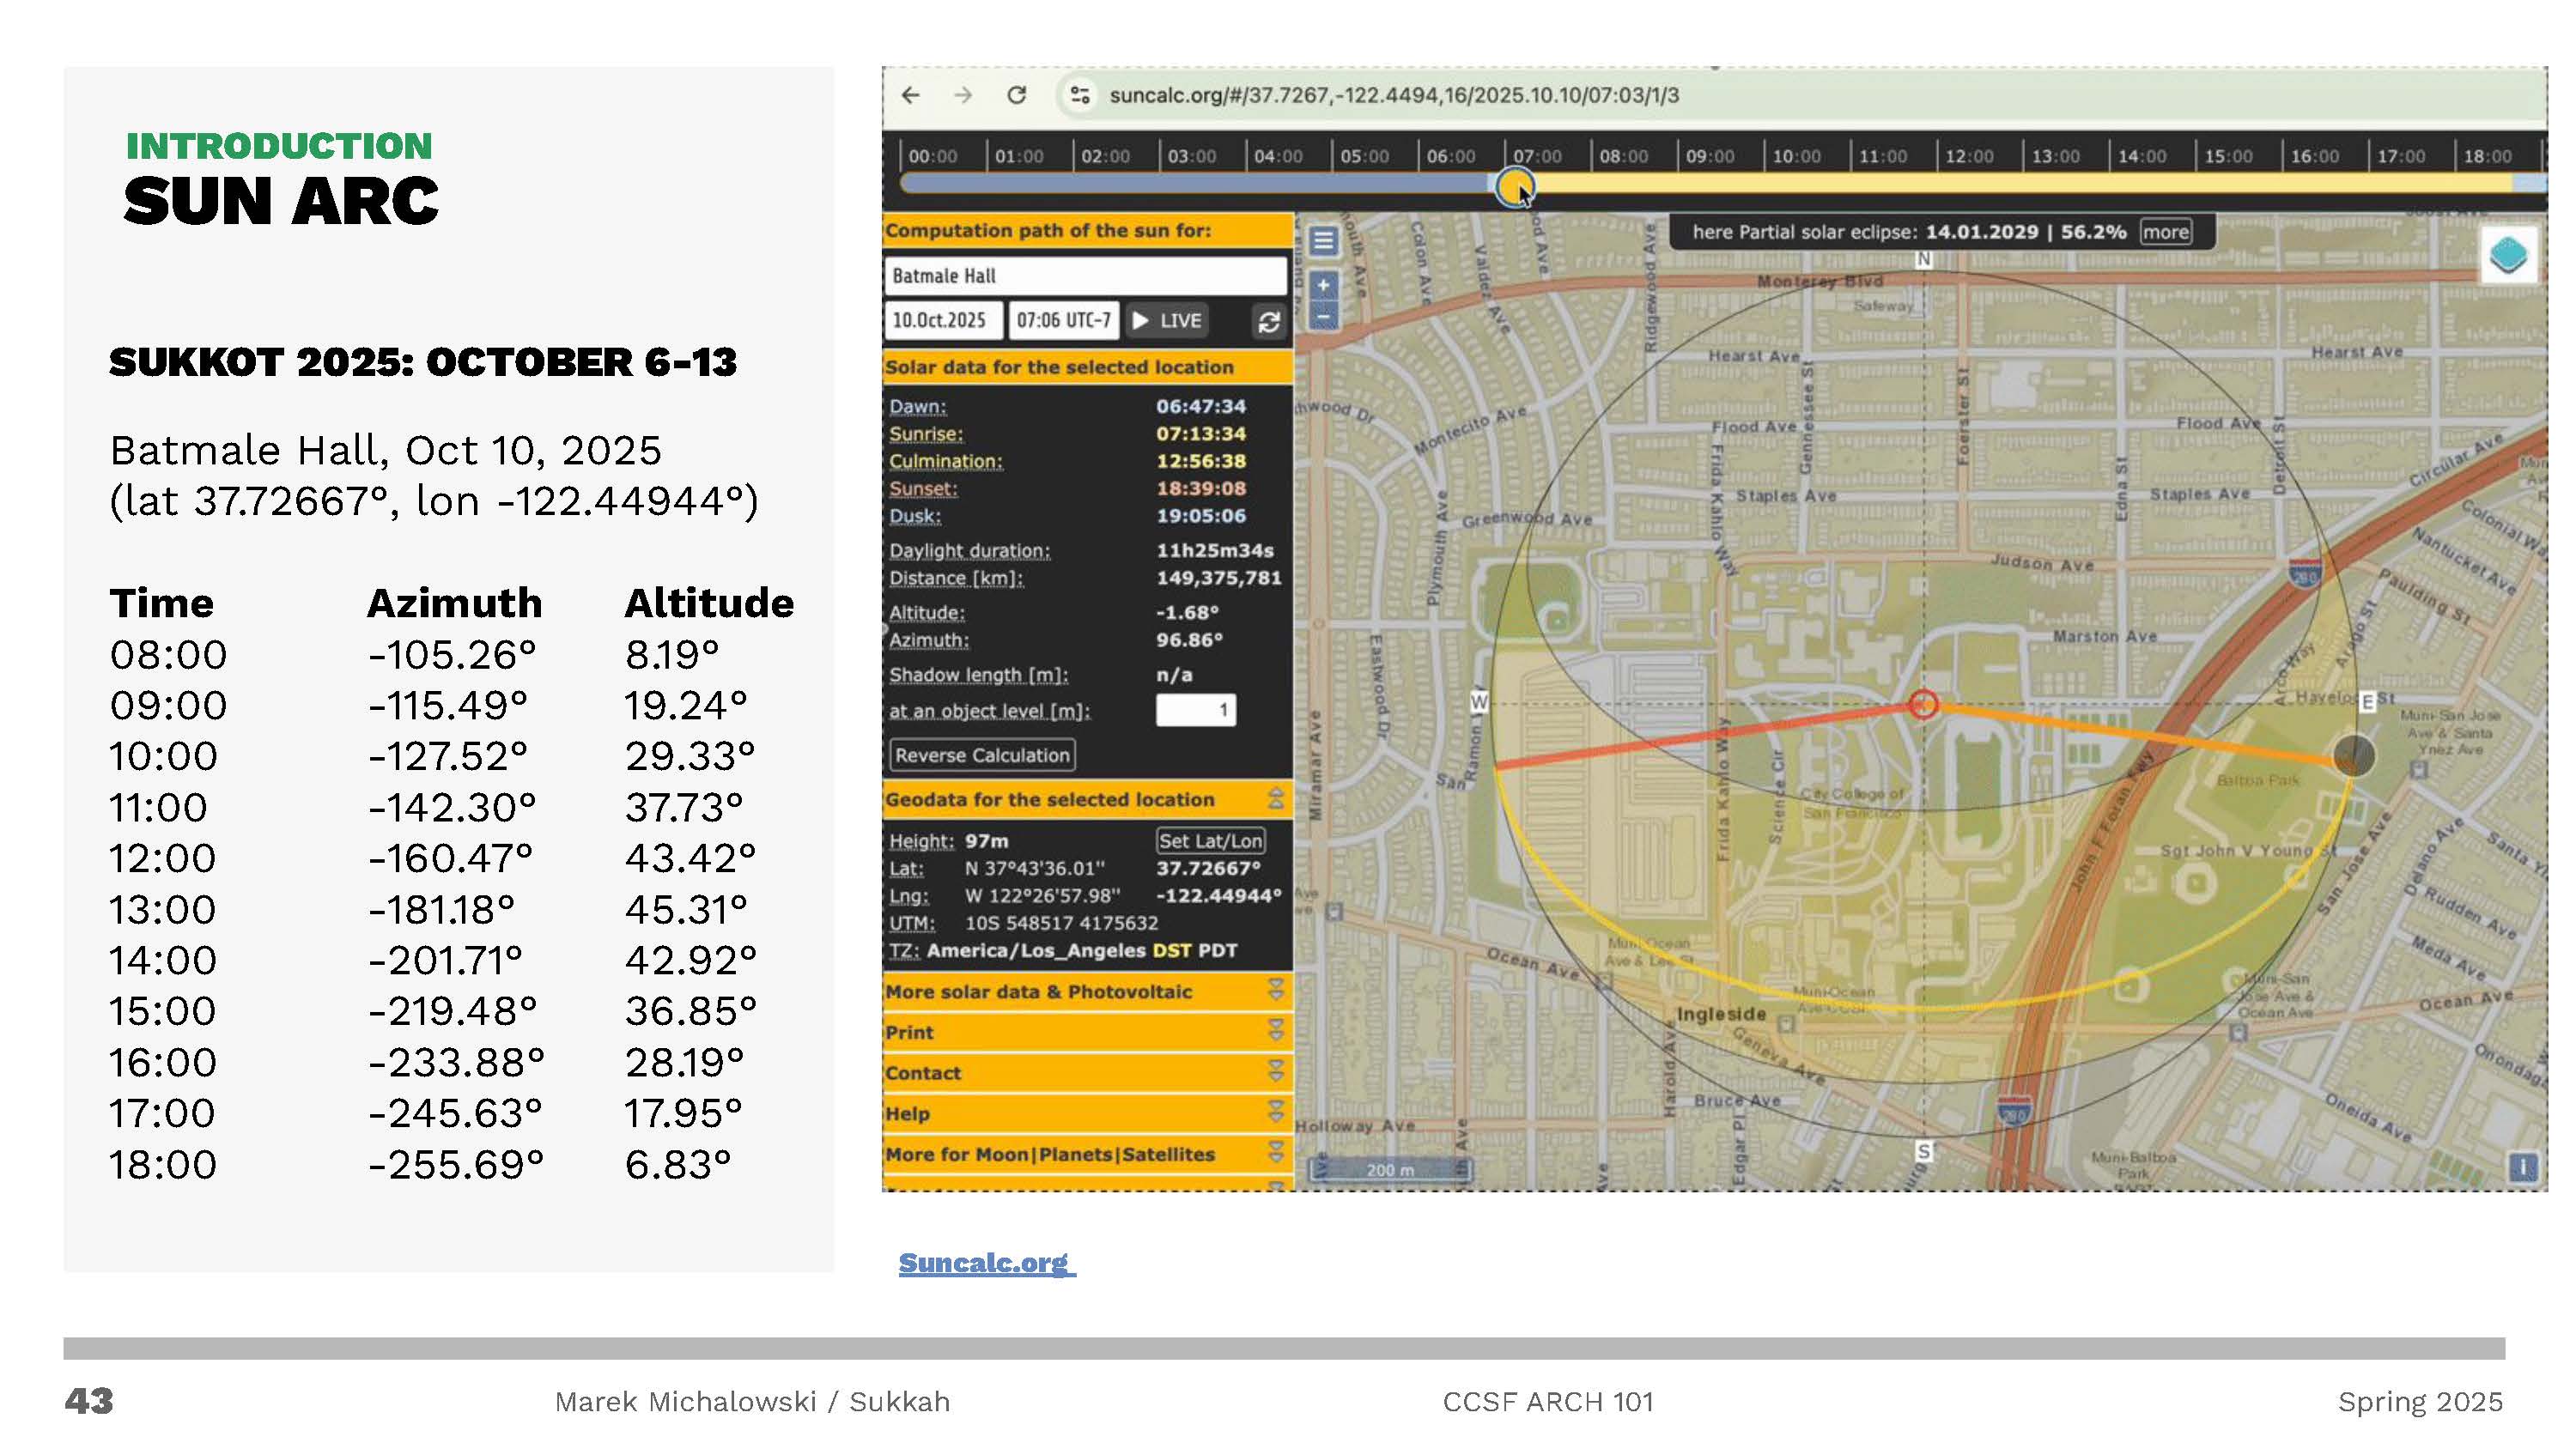The width and height of the screenshot is (2576, 1449).
Task: Open the map hamburger menu icon
Action: coord(1323,241)
